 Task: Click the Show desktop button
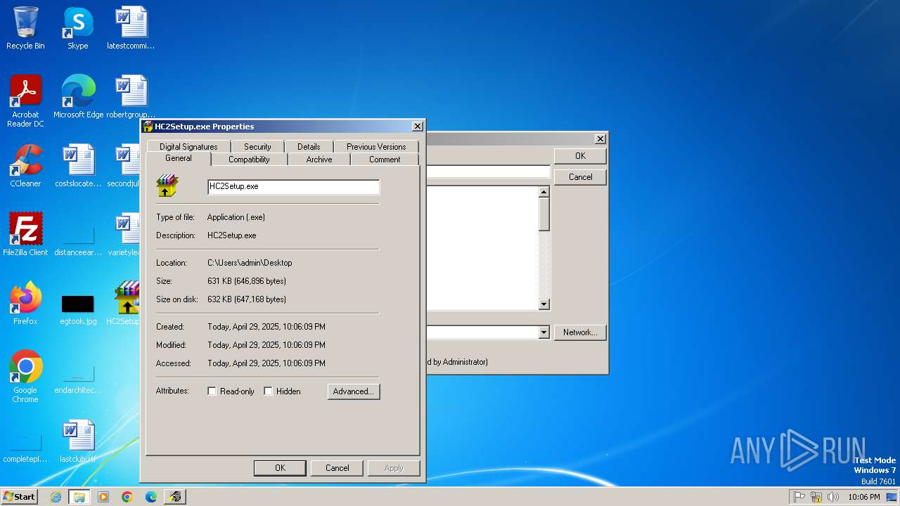tap(892, 497)
